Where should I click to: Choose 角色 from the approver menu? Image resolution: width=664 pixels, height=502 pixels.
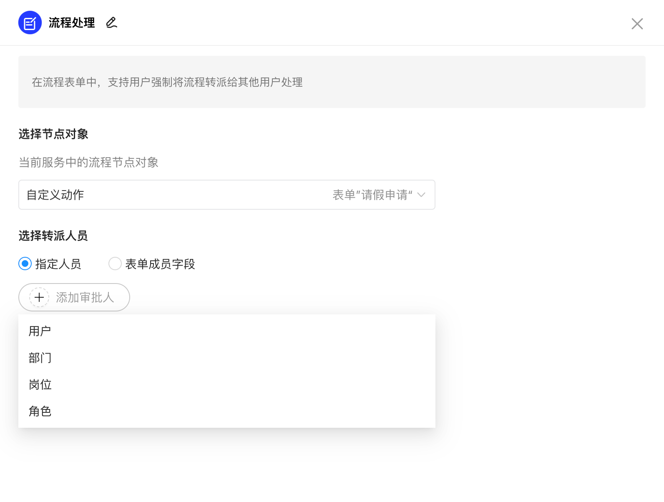coord(40,411)
